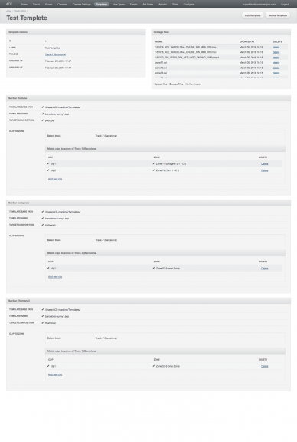The height and width of the screenshot is (442, 297).
Task: Delete the LOGO_ENDING 1080p.mp4 footage file
Action: [x=276, y=58]
